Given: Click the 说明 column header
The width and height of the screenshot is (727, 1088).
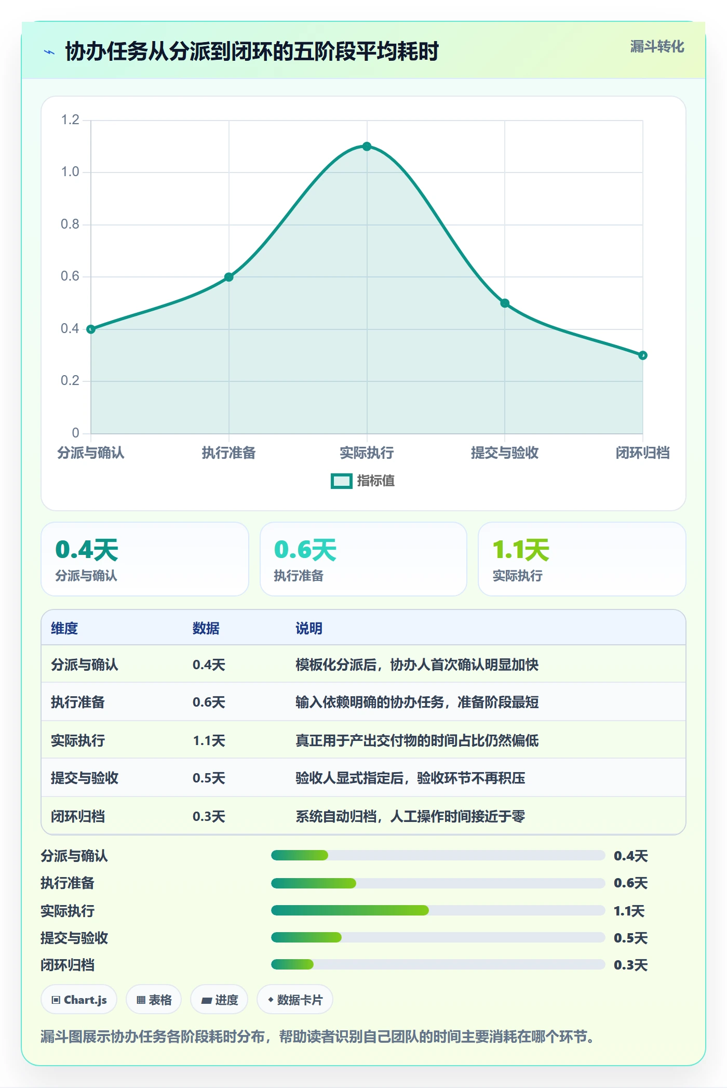Looking at the screenshot, I should coord(309,628).
